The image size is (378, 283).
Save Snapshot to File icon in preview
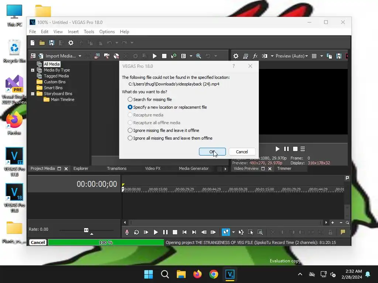(x=339, y=56)
